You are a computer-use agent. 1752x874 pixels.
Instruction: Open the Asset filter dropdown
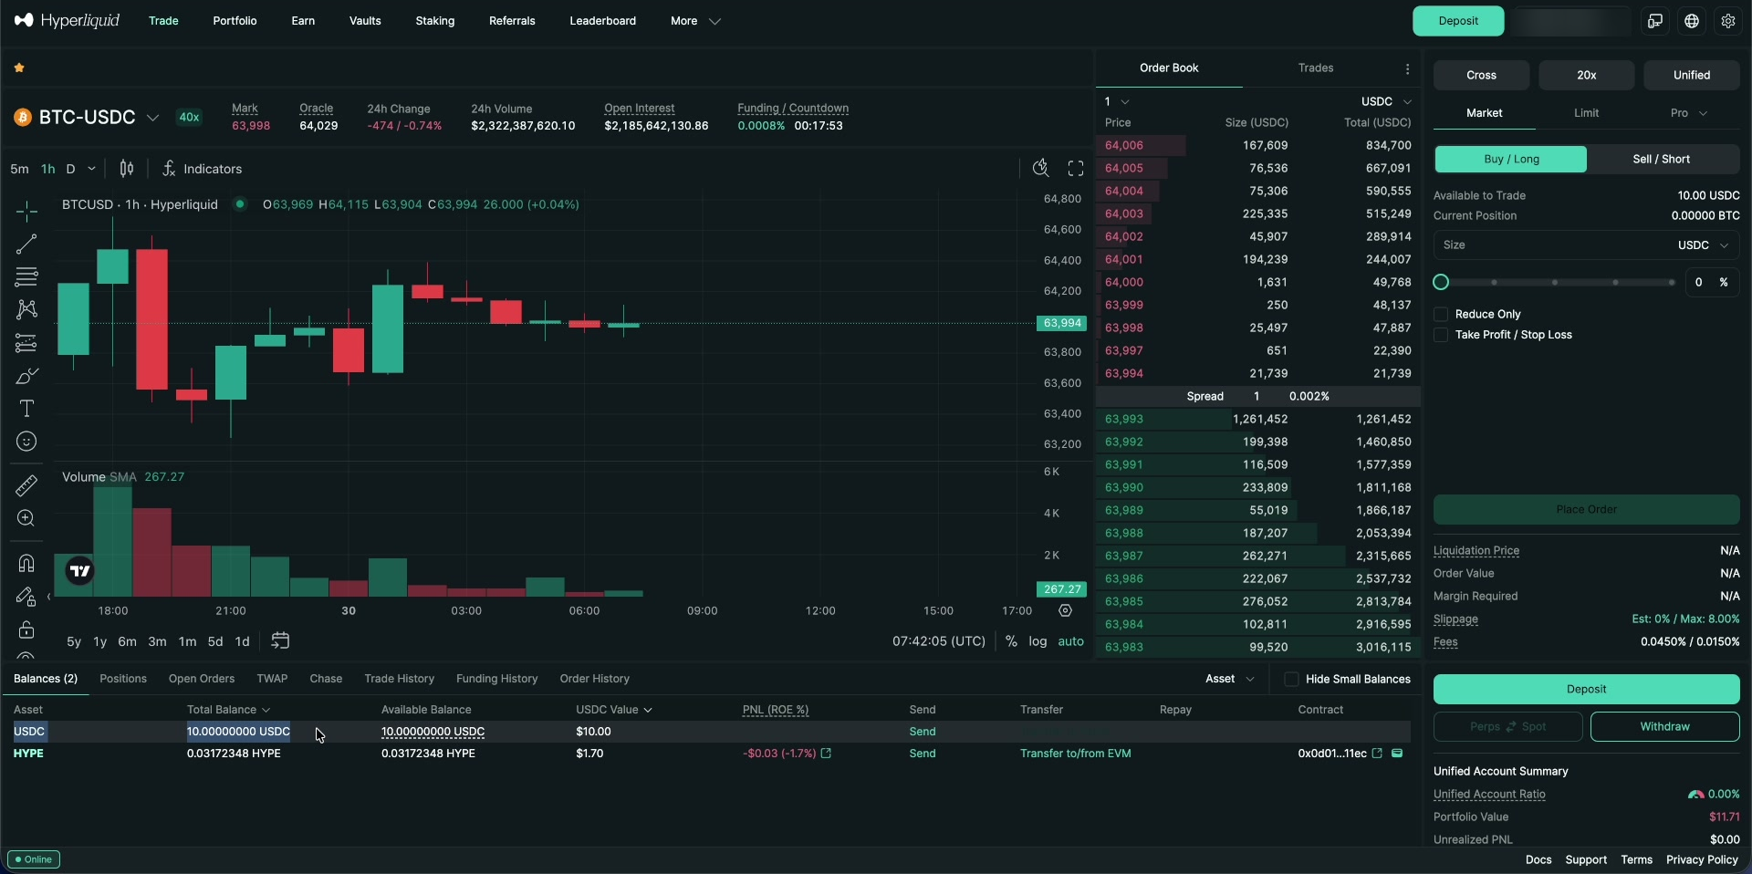tap(1229, 679)
